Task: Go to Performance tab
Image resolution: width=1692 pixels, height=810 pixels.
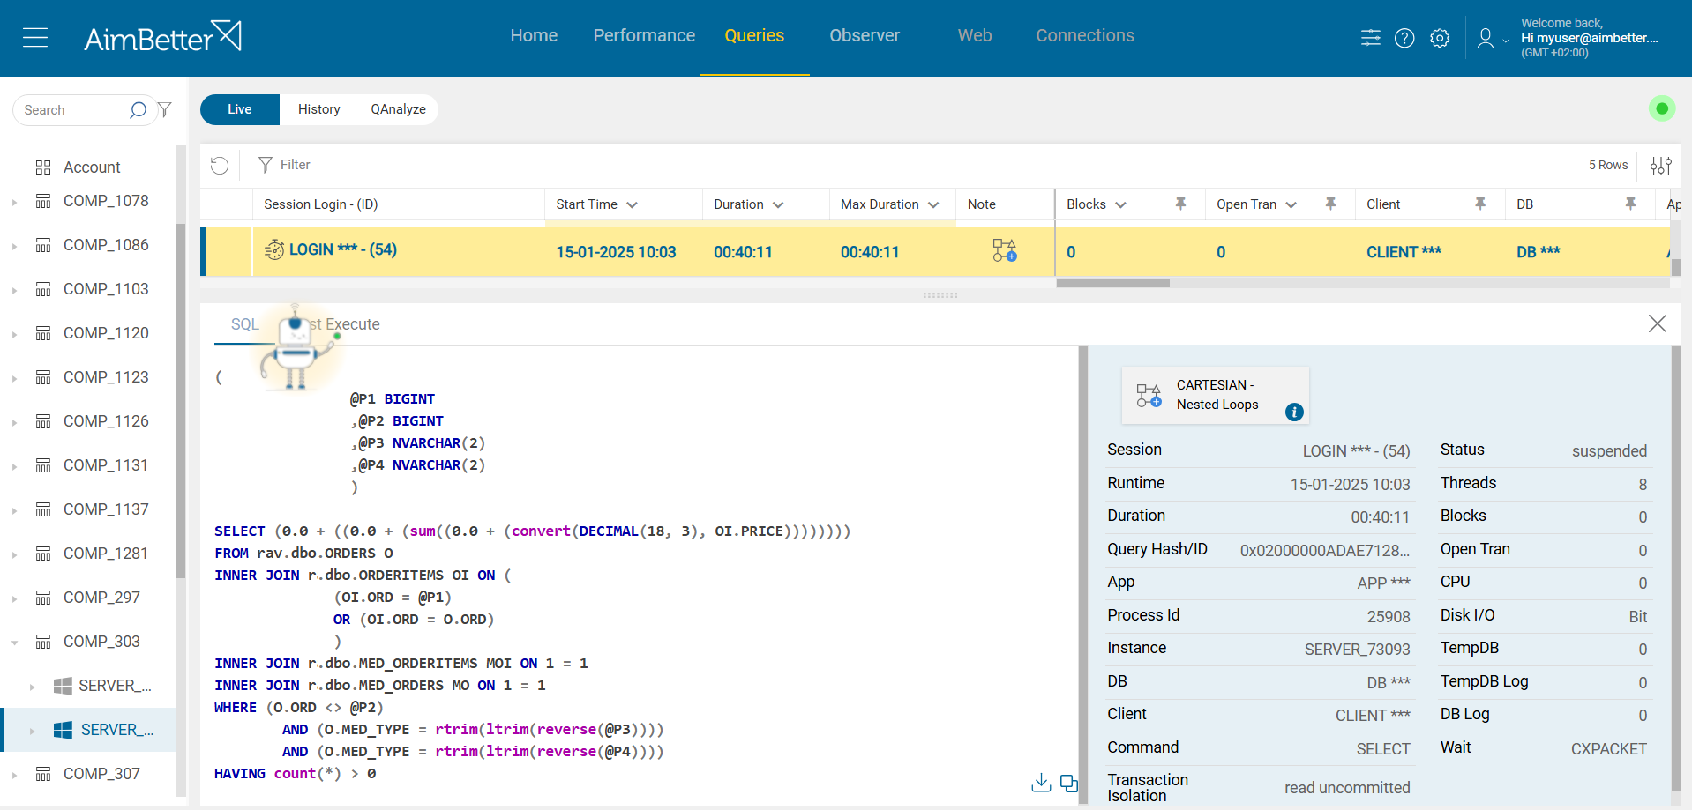Action: coord(644,35)
